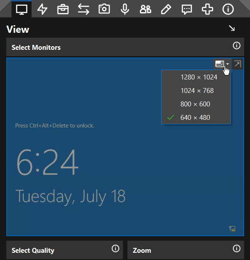Viewport: 250px width, 260px height.
Task: Click the network icon on remote lock screen
Action: click(x=232, y=229)
